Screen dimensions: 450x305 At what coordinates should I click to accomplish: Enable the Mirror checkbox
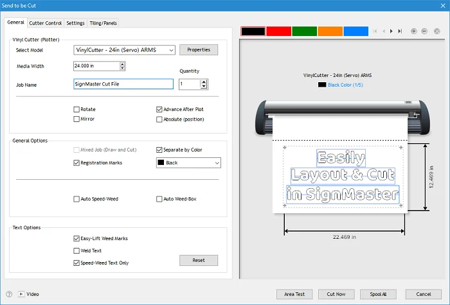tap(76, 119)
